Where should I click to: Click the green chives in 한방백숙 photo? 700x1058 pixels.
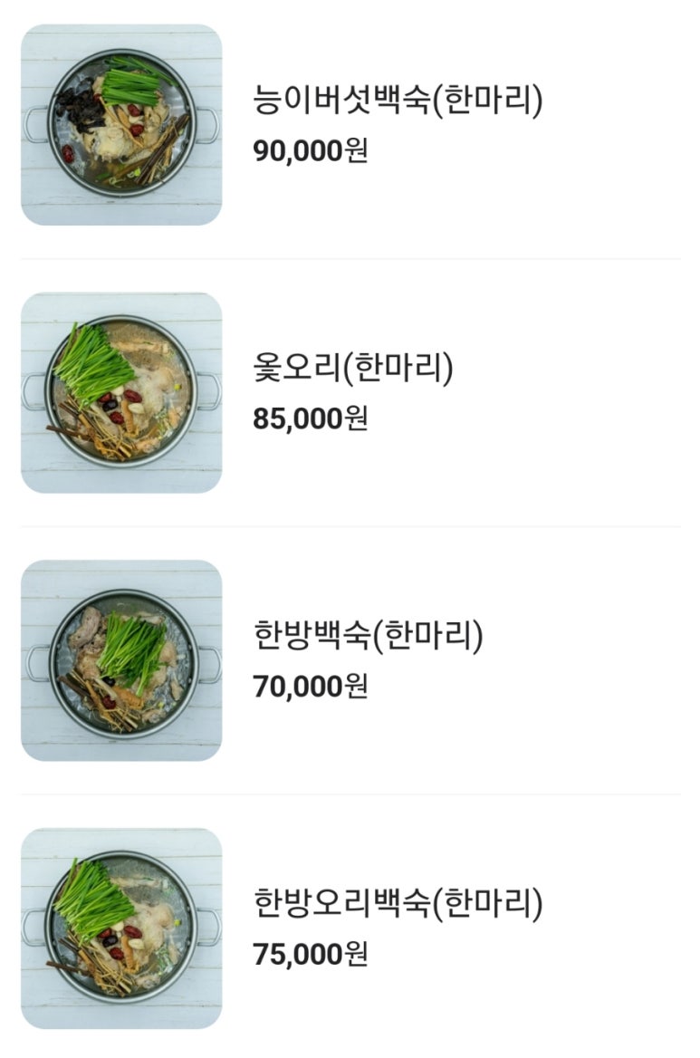[x=133, y=649]
